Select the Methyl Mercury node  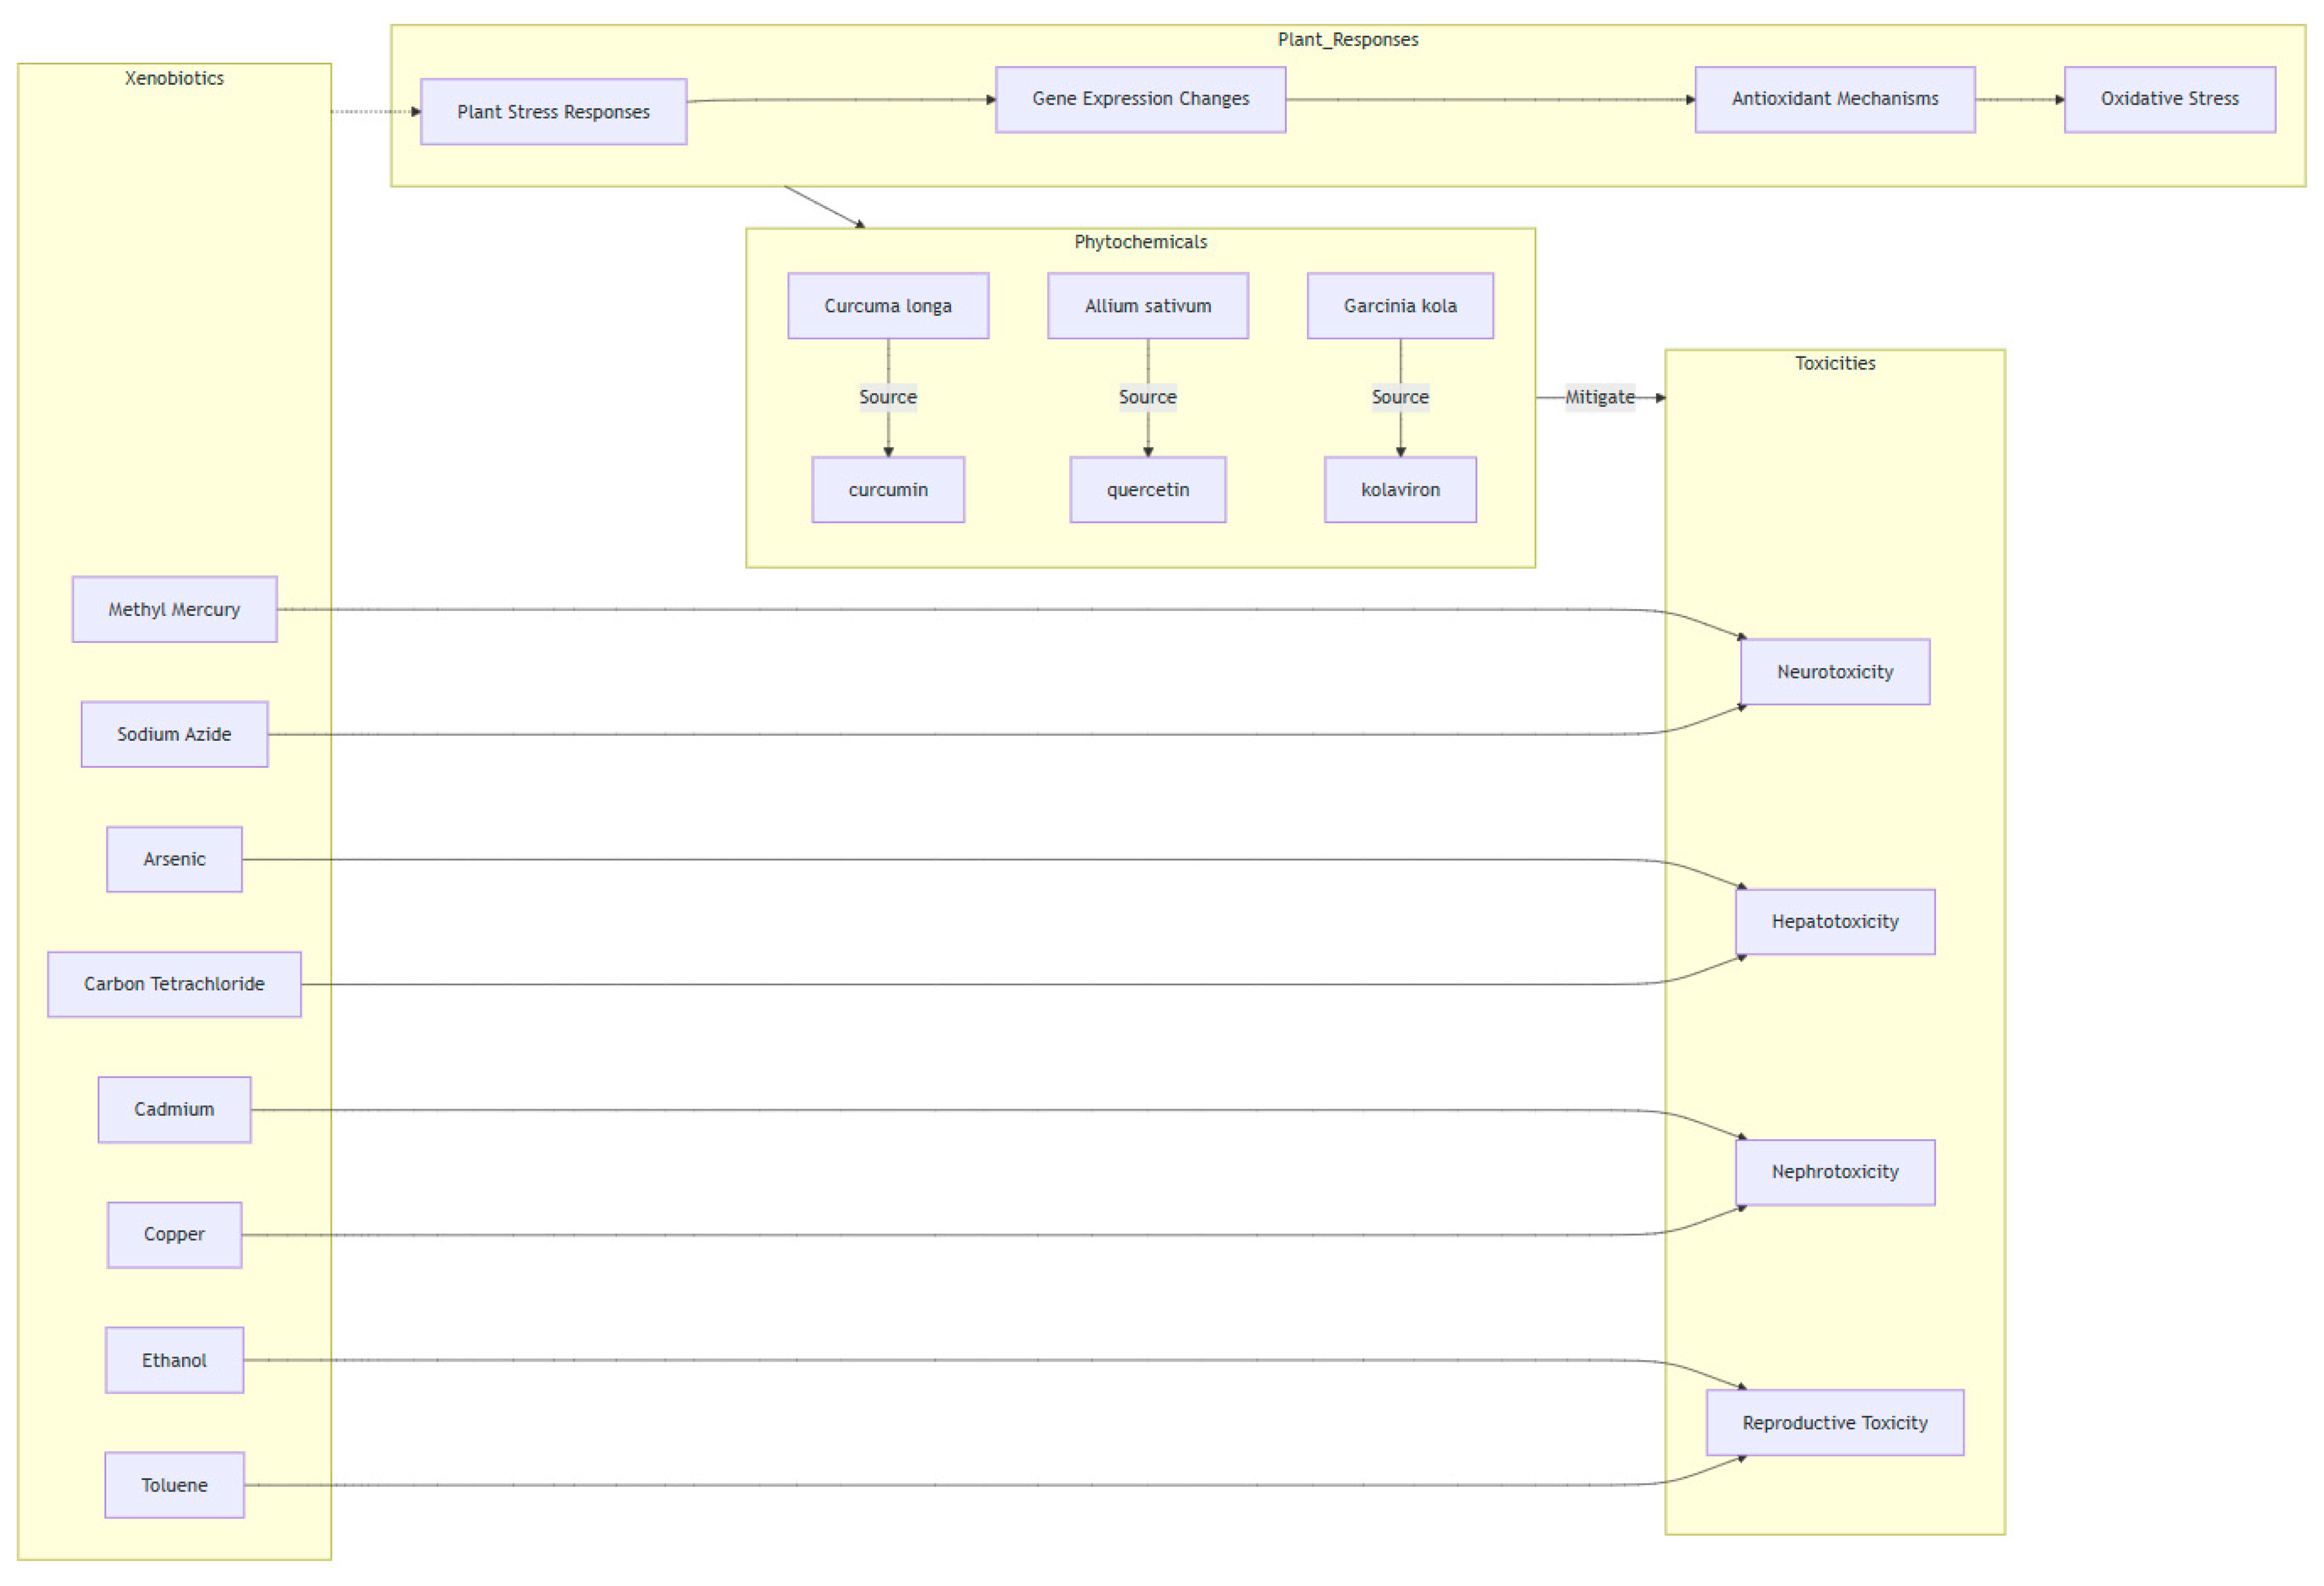tap(174, 609)
